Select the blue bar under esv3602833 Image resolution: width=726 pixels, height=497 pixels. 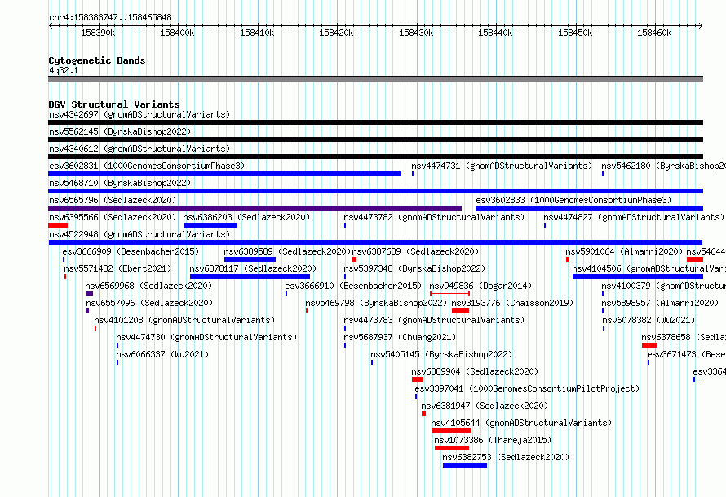click(590, 208)
